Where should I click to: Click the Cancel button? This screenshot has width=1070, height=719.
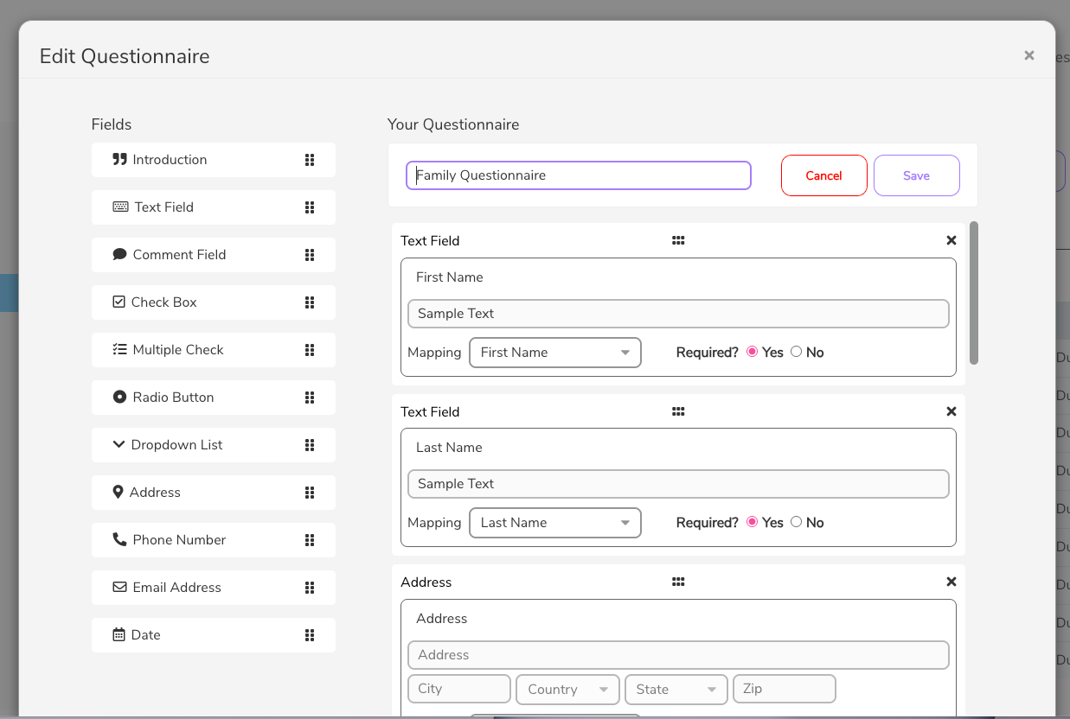(824, 175)
